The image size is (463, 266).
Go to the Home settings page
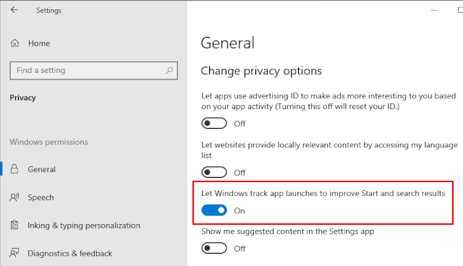pyautogui.click(x=39, y=43)
